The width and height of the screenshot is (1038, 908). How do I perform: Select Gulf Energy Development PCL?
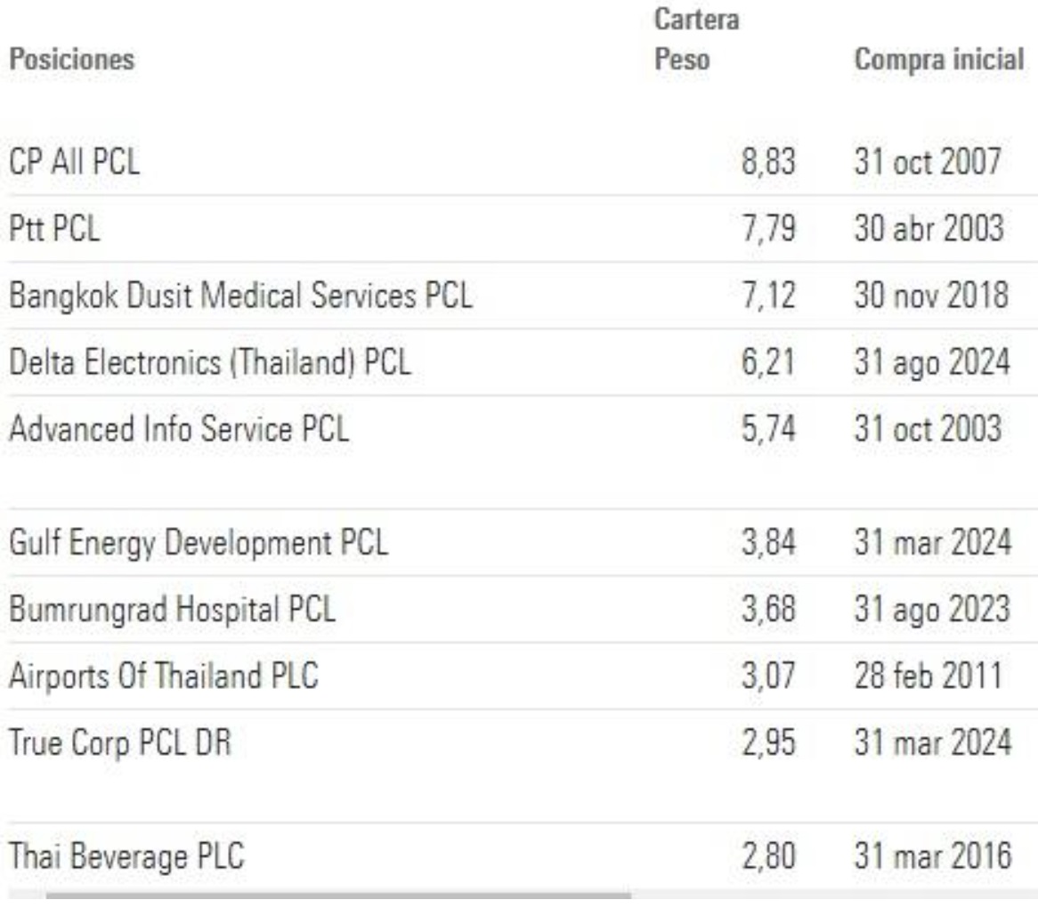click(198, 541)
